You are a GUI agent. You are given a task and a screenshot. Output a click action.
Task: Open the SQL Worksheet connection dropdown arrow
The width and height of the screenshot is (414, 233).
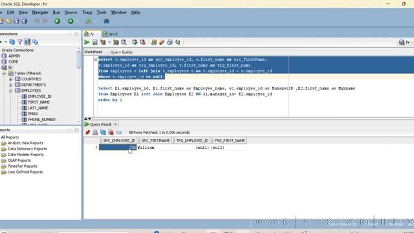[95, 21]
